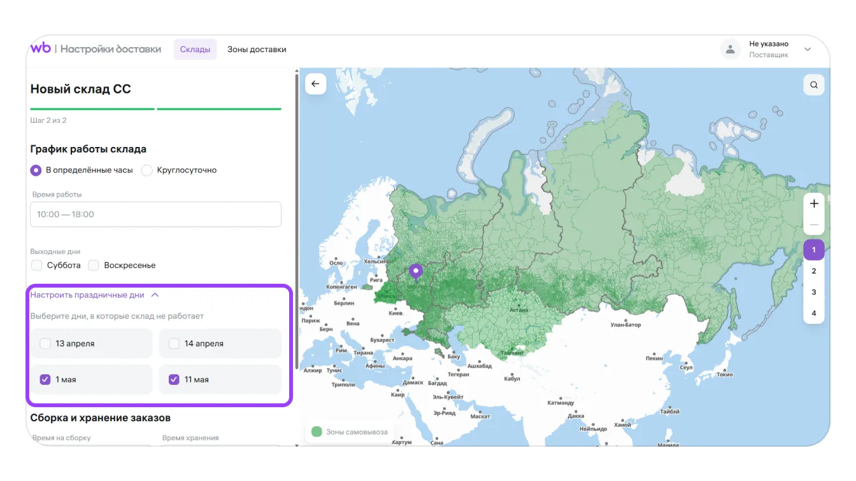Click the left panel vertical scrollbar
The image size is (856, 481).
point(296,191)
